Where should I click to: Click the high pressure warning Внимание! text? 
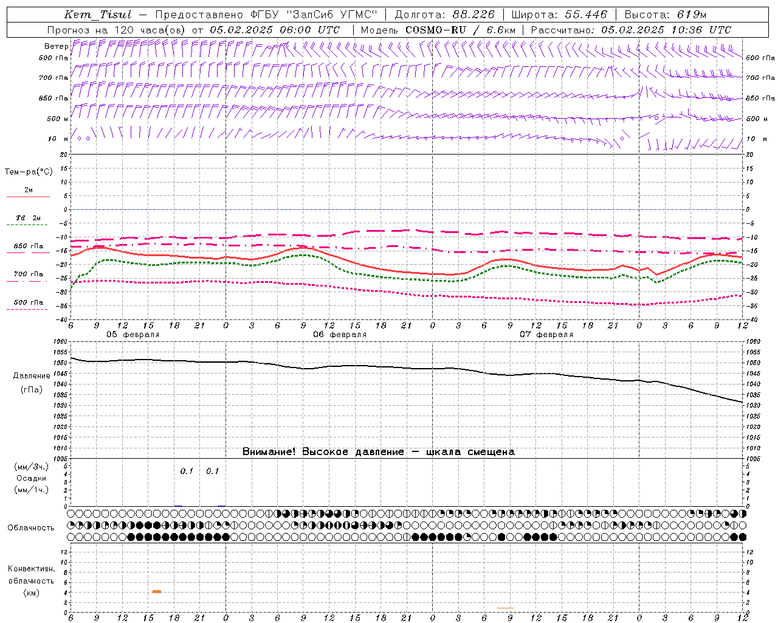pyautogui.click(x=378, y=452)
